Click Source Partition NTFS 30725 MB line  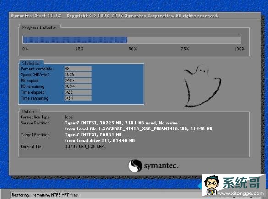121,123
